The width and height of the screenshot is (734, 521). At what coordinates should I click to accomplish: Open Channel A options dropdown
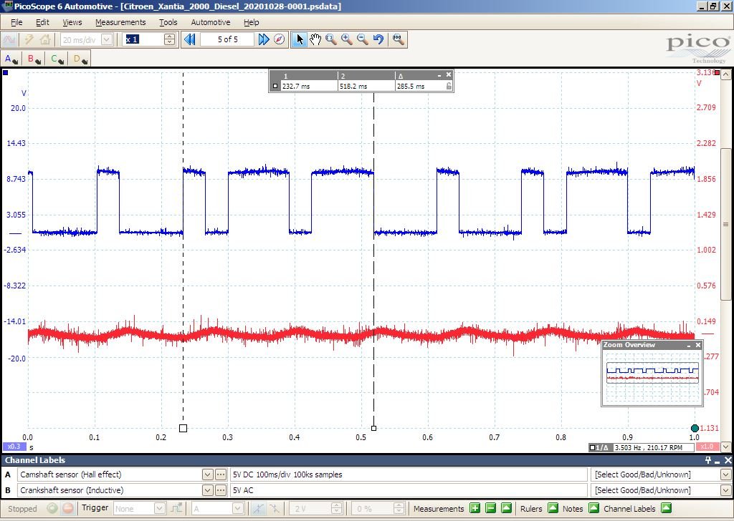pos(11,59)
